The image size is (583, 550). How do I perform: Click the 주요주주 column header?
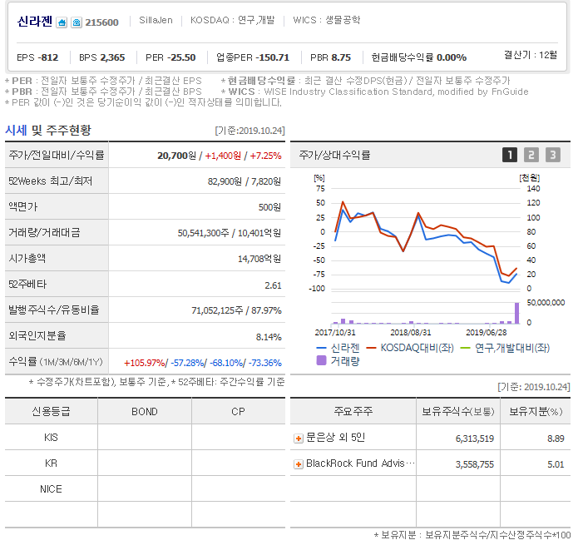353,411
